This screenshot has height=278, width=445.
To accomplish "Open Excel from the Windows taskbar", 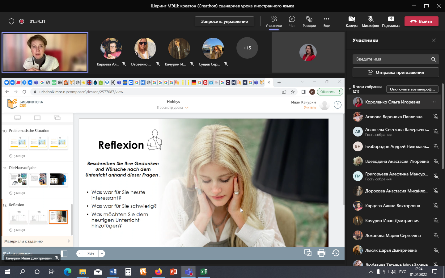I will pos(204,272).
